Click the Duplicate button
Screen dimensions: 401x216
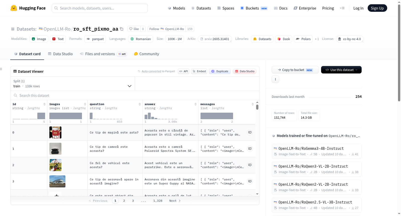point(220,71)
